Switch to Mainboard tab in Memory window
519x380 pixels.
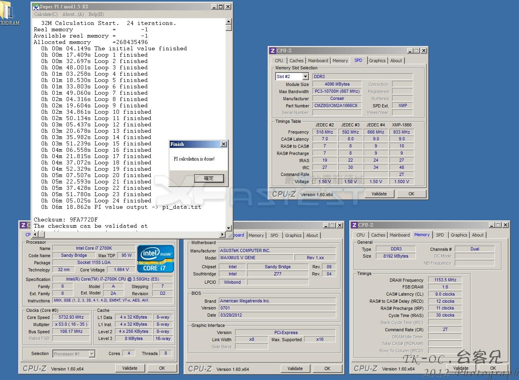click(400, 235)
